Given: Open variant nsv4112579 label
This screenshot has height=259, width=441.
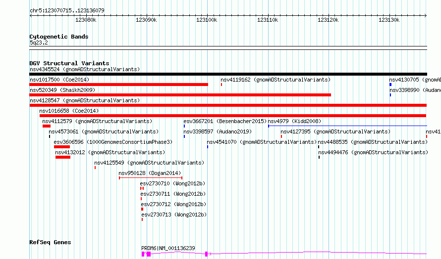Looking at the screenshot, I should click(x=97, y=121).
